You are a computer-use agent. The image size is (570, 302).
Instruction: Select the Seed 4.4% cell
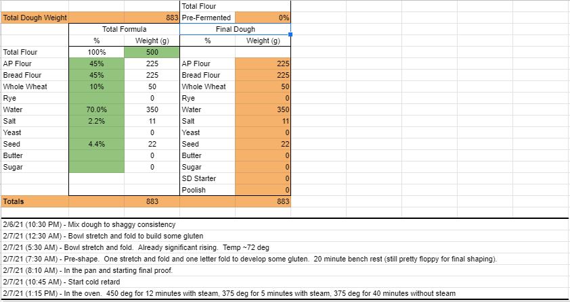(96, 144)
